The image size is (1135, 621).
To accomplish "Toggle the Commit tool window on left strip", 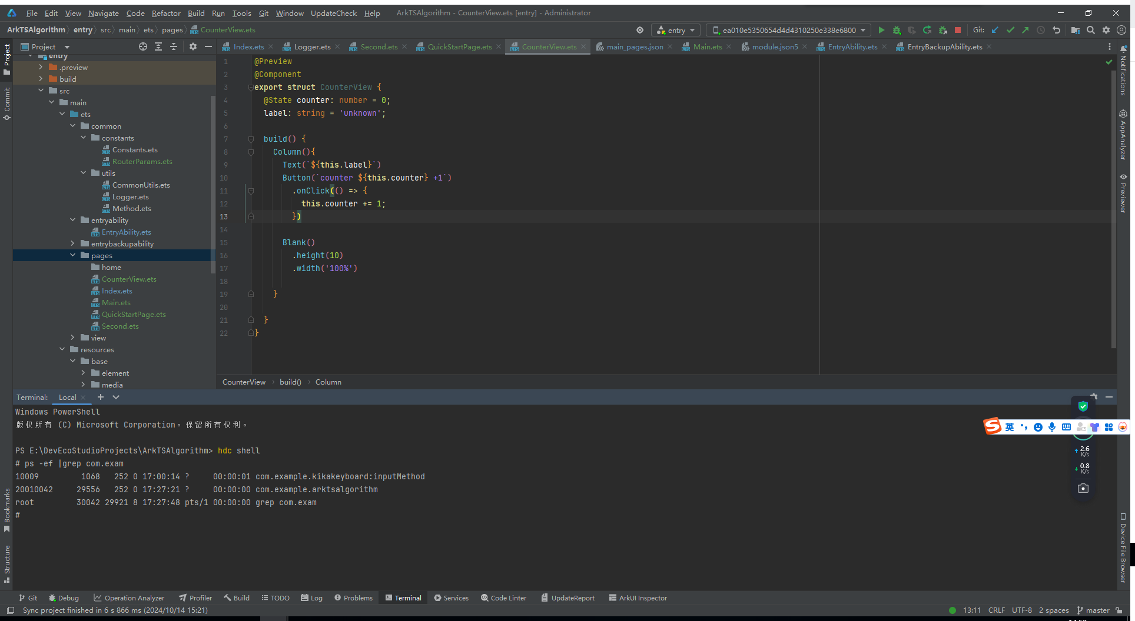I will pyautogui.click(x=7, y=104).
